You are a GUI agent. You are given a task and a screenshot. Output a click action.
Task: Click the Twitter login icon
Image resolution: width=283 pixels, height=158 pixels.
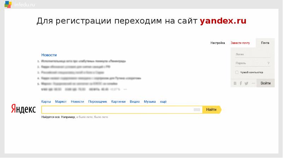pyautogui.click(x=246, y=83)
